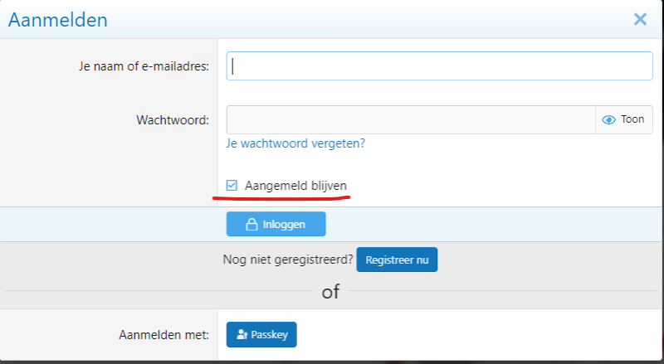Open 'Je wachtwoord vergeten?' link
664x364 pixels.
[295, 143]
